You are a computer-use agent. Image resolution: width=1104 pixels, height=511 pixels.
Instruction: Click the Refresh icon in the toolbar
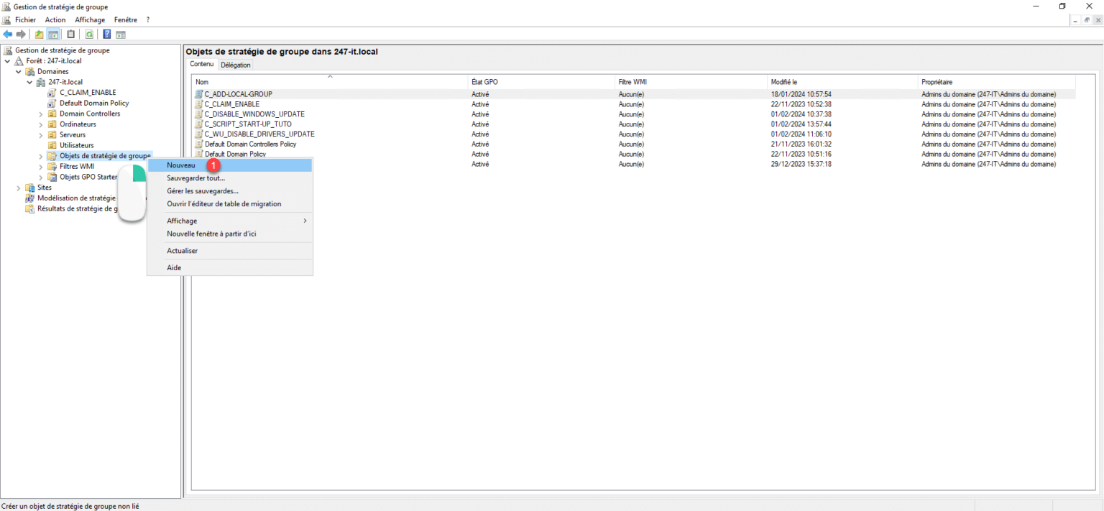[x=89, y=33]
